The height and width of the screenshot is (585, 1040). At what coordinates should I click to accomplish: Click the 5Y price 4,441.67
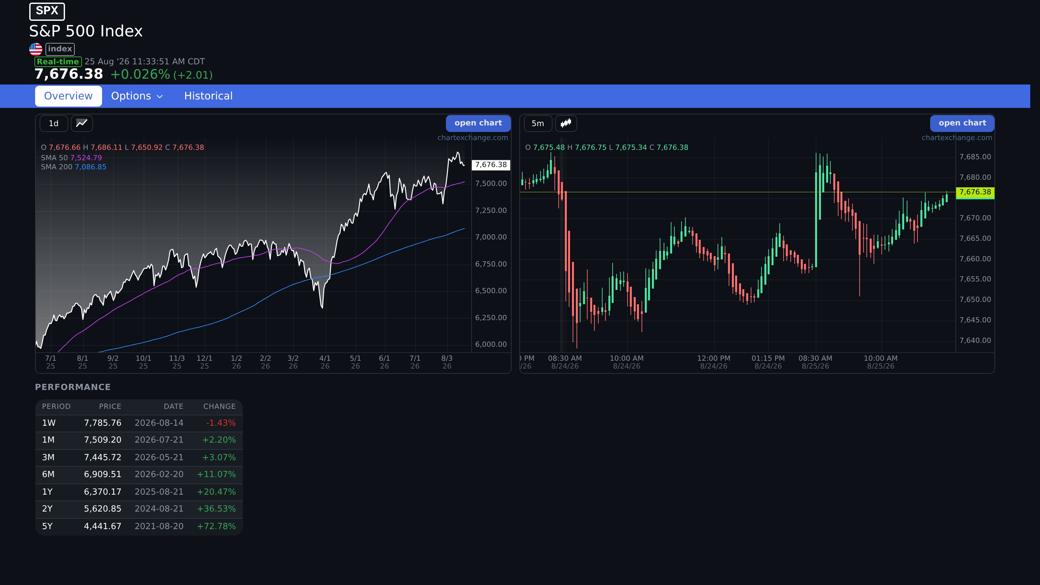tap(103, 526)
